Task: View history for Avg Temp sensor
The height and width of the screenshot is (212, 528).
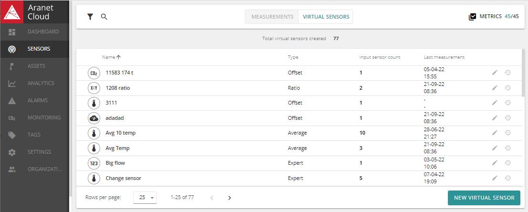Action: (508, 148)
